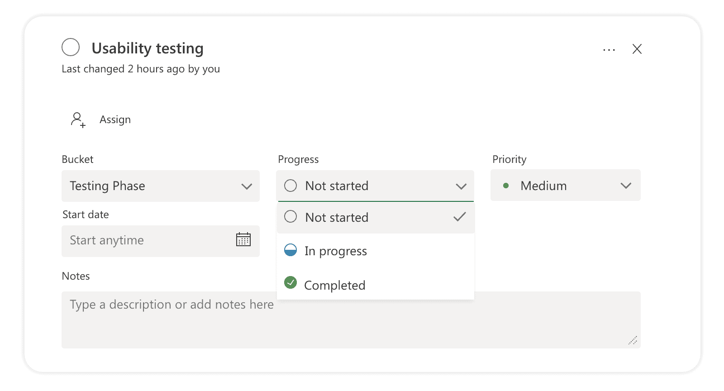This screenshot has width=724, height=391.
Task: Select Completed from the Progress menu
Action: coord(335,285)
